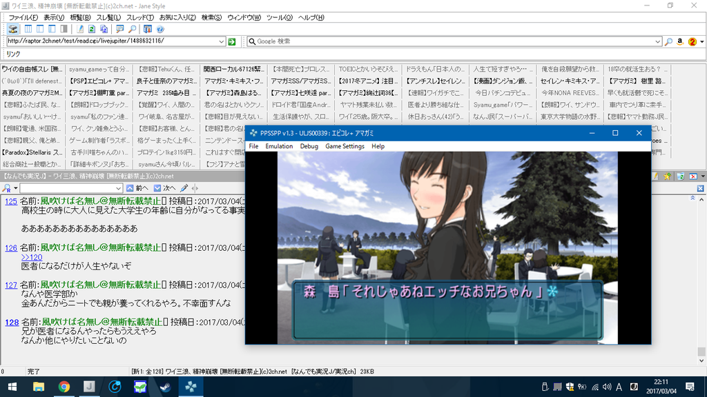This screenshot has width=707, height=397.
Task: Click the green go arrow beside URL bar
Action: coord(232,41)
